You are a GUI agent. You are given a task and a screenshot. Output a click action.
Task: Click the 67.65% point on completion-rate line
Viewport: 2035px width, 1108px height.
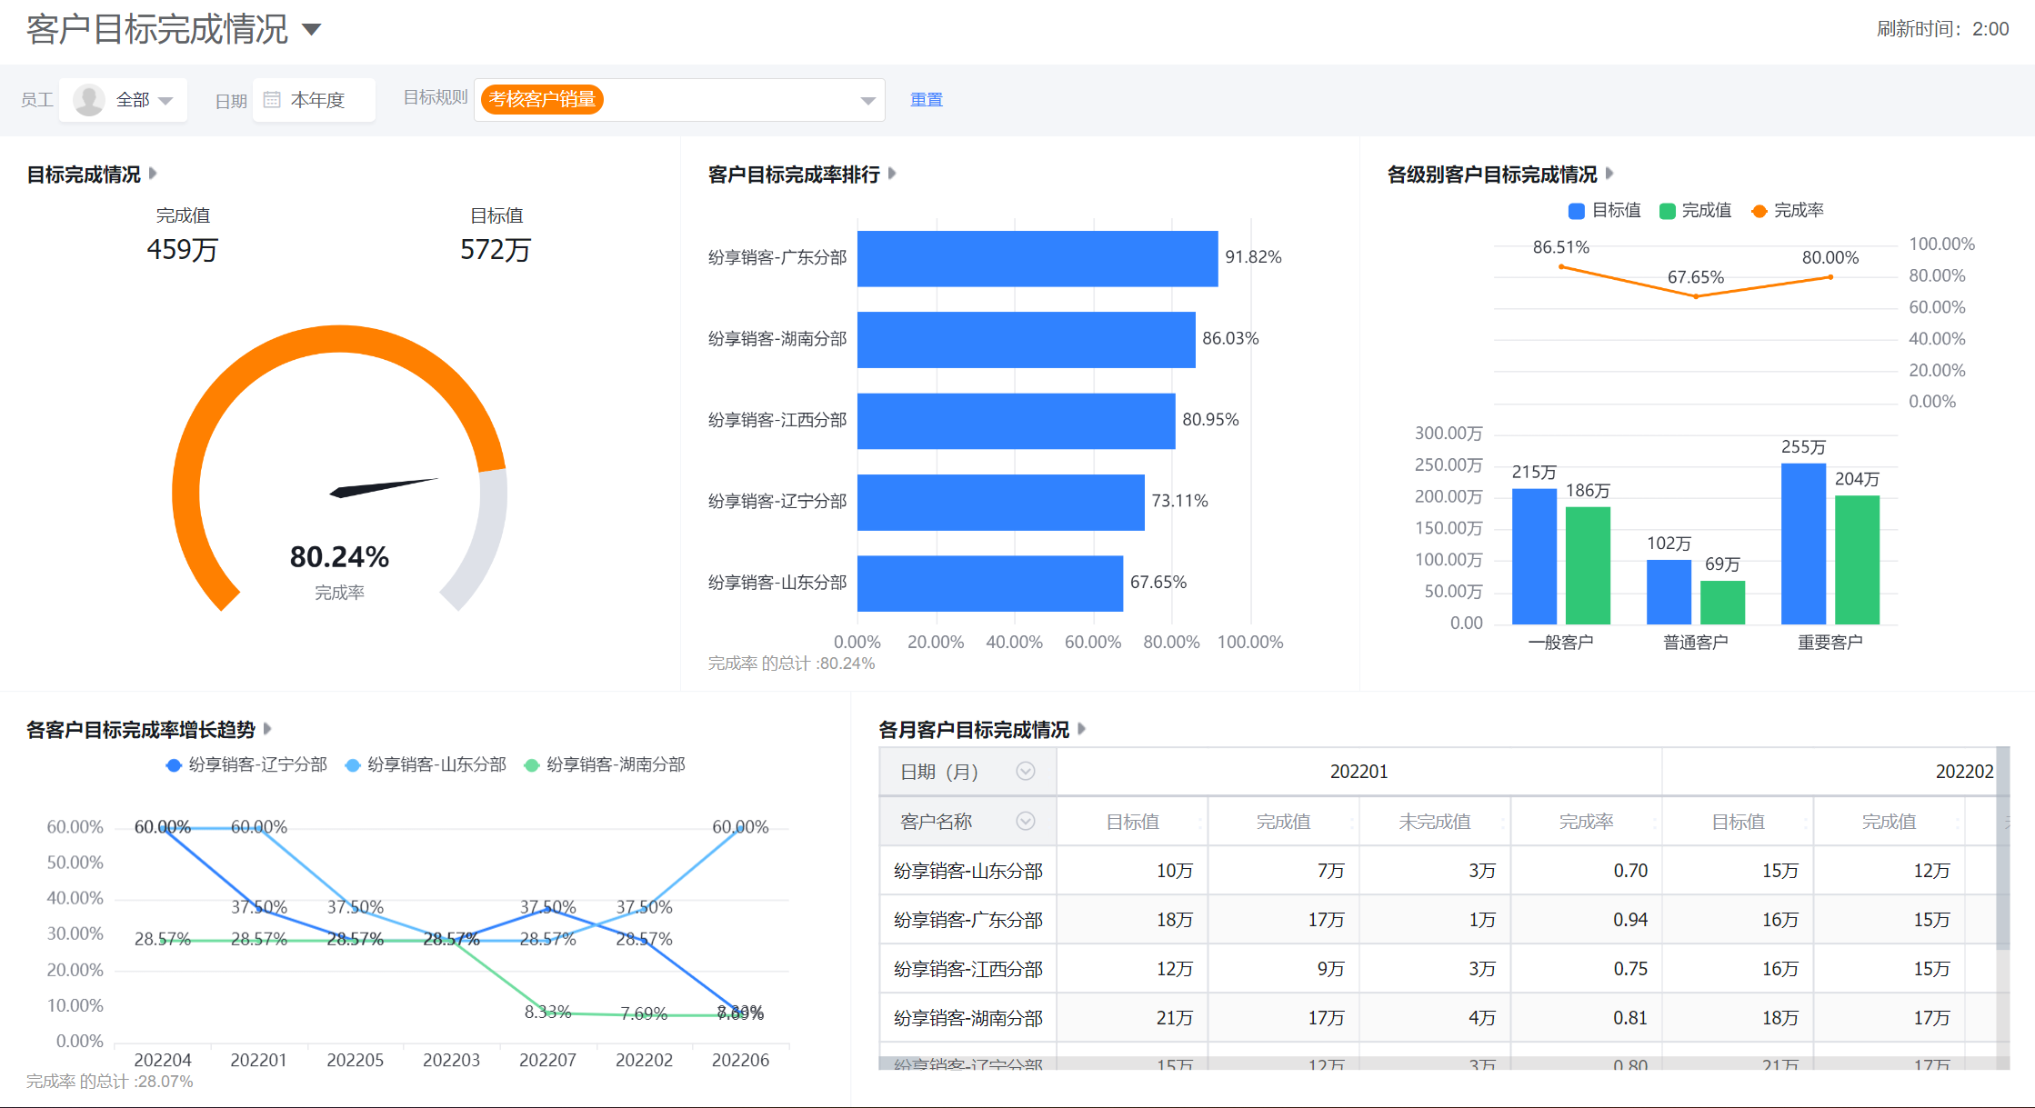pyautogui.click(x=1696, y=296)
